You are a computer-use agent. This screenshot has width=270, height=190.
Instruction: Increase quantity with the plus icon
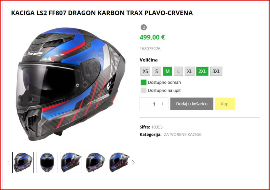[162, 104]
